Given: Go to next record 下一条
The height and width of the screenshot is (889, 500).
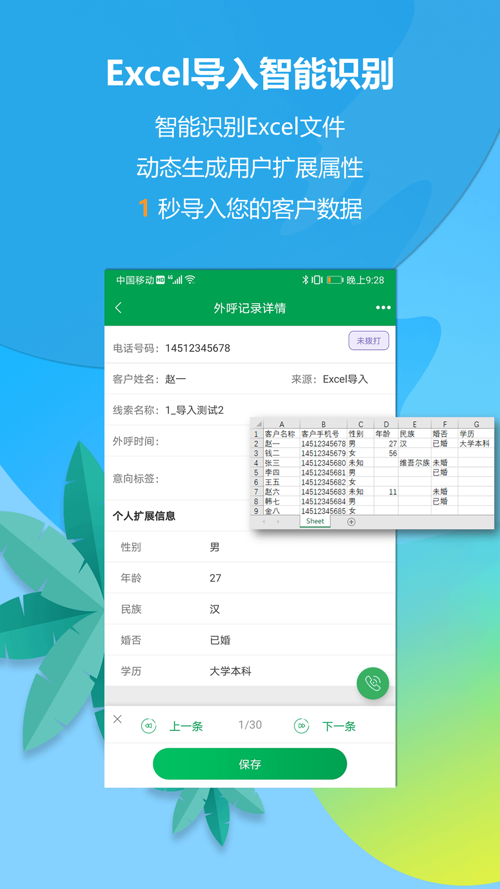Looking at the screenshot, I should point(339,726).
